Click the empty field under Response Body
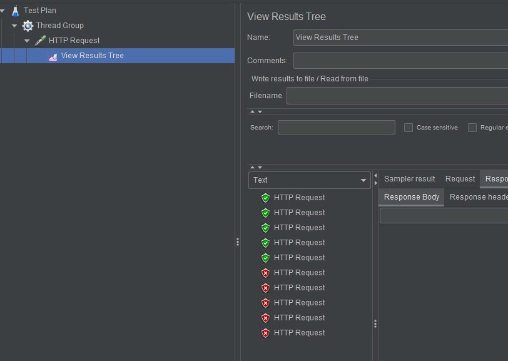The width and height of the screenshot is (508, 361). pyautogui.click(x=444, y=216)
